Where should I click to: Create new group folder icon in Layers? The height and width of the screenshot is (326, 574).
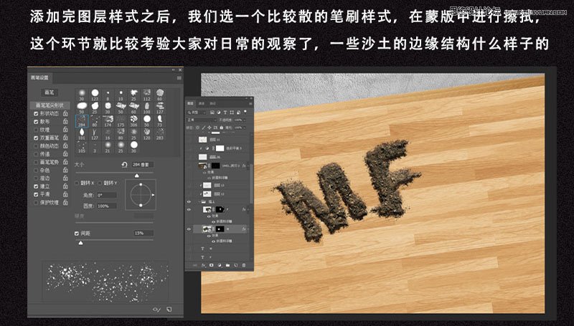pyautogui.click(x=227, y=265)
